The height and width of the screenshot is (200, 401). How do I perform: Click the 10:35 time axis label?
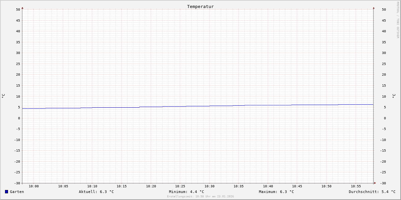click(x=239, y=186)
